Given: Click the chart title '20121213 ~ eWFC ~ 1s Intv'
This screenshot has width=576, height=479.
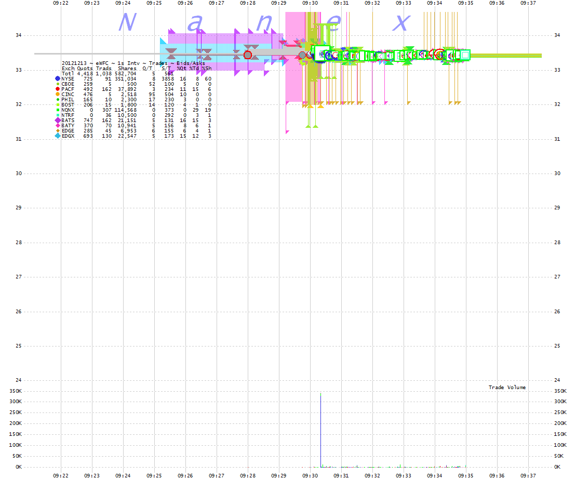Looking at the screenshot, I should [x=100, y=63].
